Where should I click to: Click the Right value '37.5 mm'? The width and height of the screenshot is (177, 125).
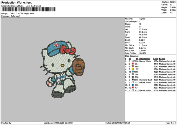click(143, 32)
